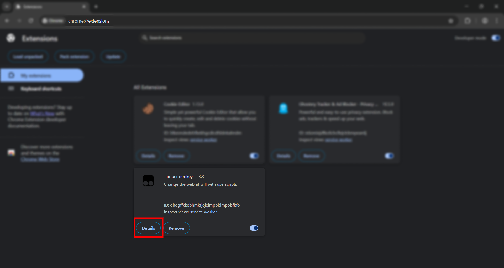Viewport: 504px width, 268px height.
Task: Click the browser forward arrow
Action: [19, 21]
